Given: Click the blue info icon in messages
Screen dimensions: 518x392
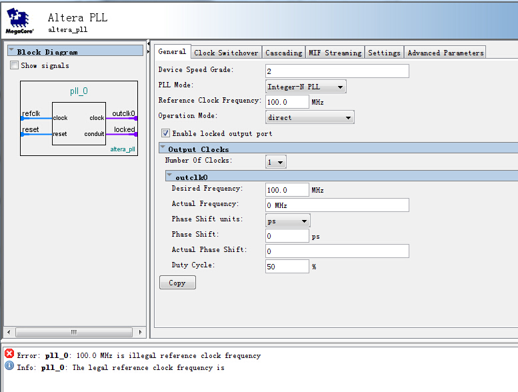Looking at the screenshot, I should point(9,365).
